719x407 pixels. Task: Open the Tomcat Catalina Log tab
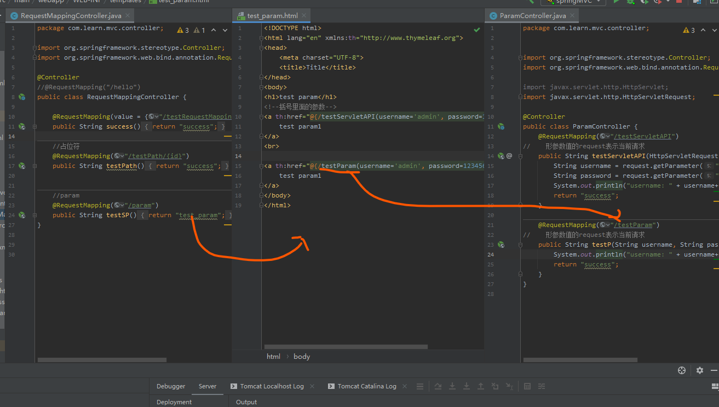tap(362, 386)
